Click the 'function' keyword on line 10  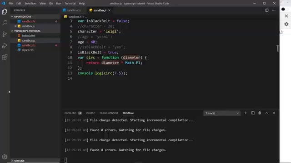pyautogui.click(x=110, y=58)
